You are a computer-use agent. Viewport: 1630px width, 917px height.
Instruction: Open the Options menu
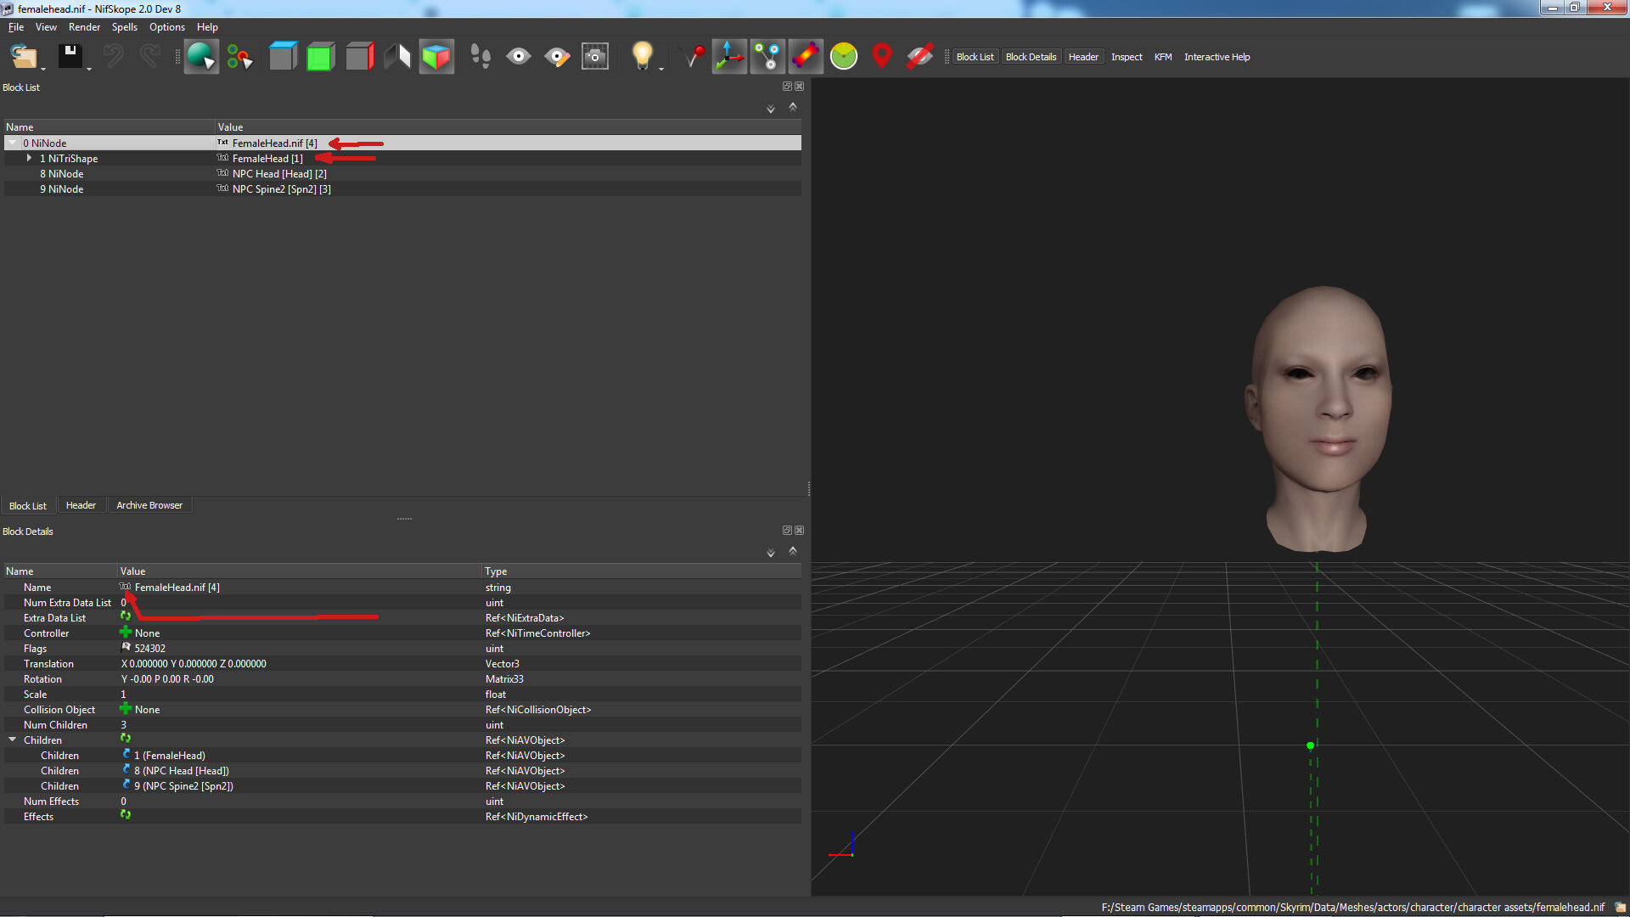point(167,27)
